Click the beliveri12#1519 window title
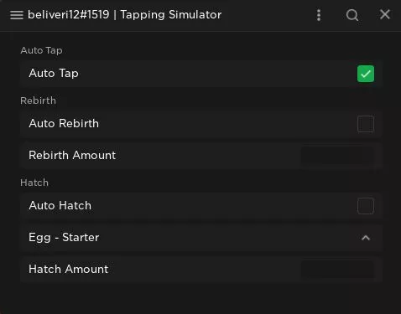This screenshot has height=314, width=401. [x=124, y=15]
